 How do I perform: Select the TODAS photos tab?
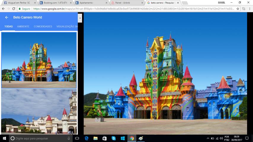tap(9, 26)
